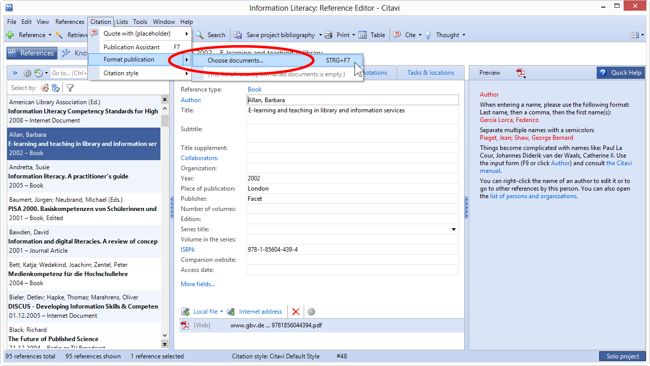Image resolution: width=650 pixels, height=366 pixels.
Task: Click the Citavi app icon in title bar
Action: click(x=9, y=8)
